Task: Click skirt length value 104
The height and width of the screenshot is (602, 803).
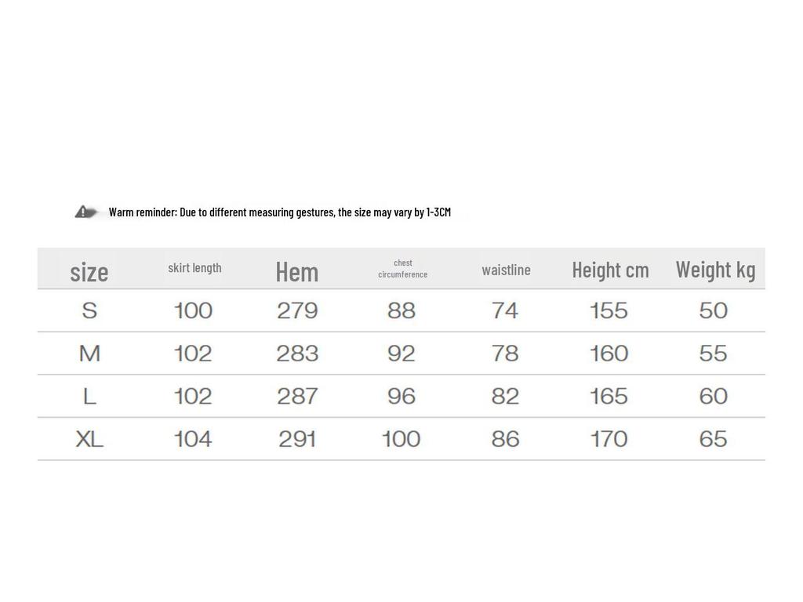Action: (193, 439)
